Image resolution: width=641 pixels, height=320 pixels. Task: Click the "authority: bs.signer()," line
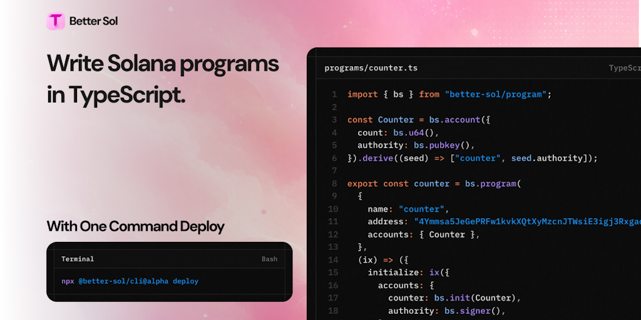point(447,311)
